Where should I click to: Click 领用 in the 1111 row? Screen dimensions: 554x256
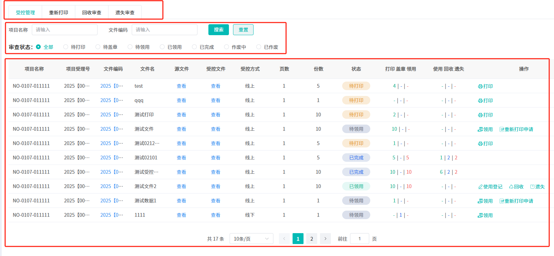[x=485, y=215]
